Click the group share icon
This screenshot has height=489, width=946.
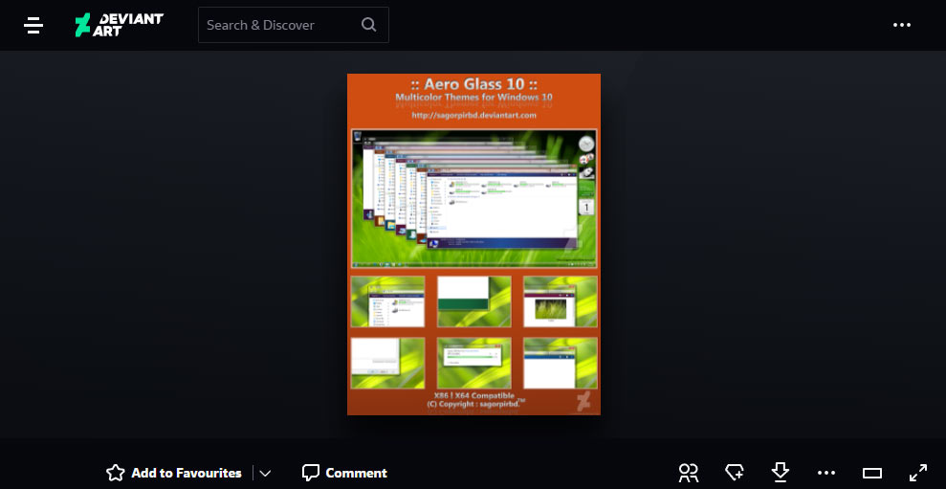coord(689,473)
